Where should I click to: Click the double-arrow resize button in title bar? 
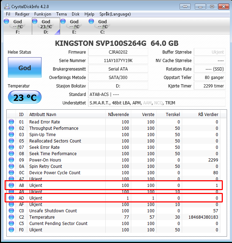pyautogui.click(x=185, y=6)
